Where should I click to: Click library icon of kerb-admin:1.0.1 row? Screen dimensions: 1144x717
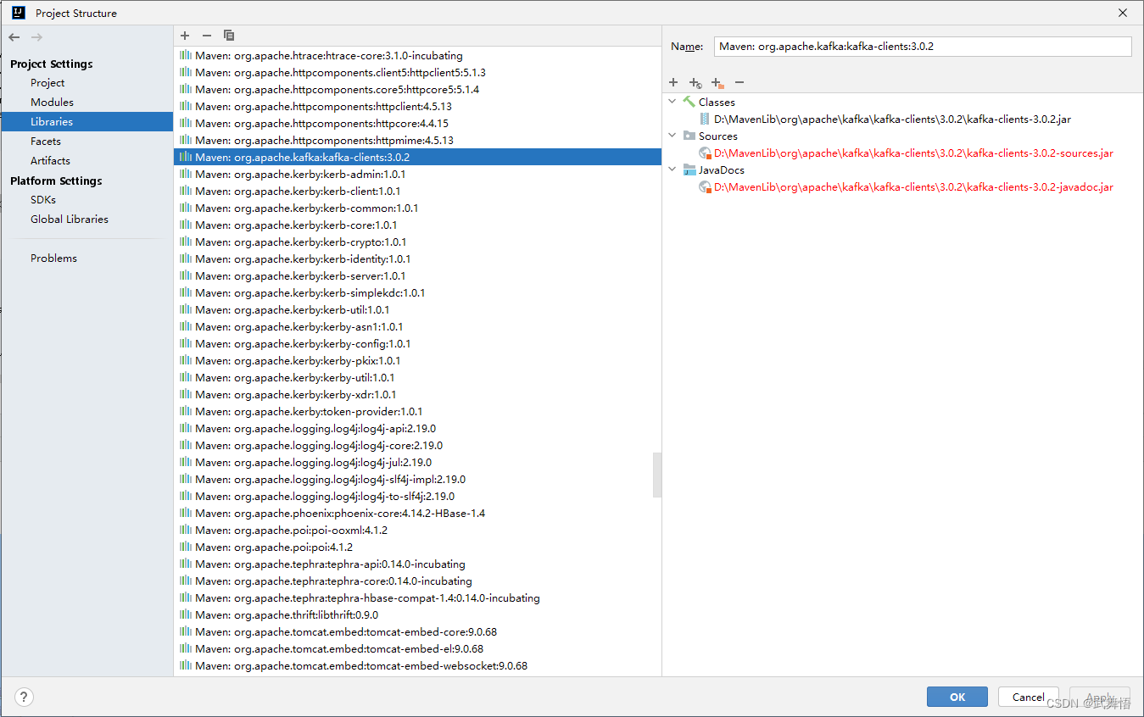(x=186, y=174)
